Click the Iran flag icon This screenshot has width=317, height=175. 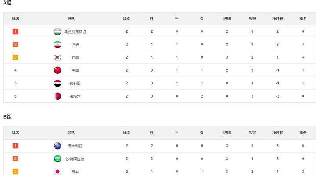point(58,45)
